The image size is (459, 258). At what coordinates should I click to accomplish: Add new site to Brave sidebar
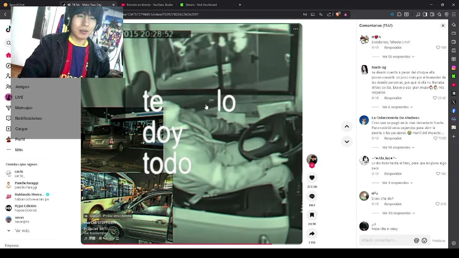coord(454,137)
